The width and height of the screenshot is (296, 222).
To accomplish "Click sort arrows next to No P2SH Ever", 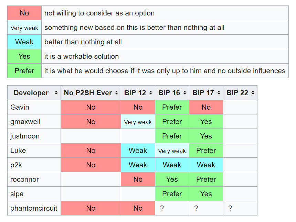I will (x=116, y=93).
